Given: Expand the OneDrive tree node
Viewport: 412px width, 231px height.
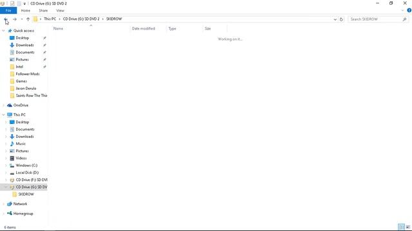Looking at the screenshot, I should click(x=3, y=105).
